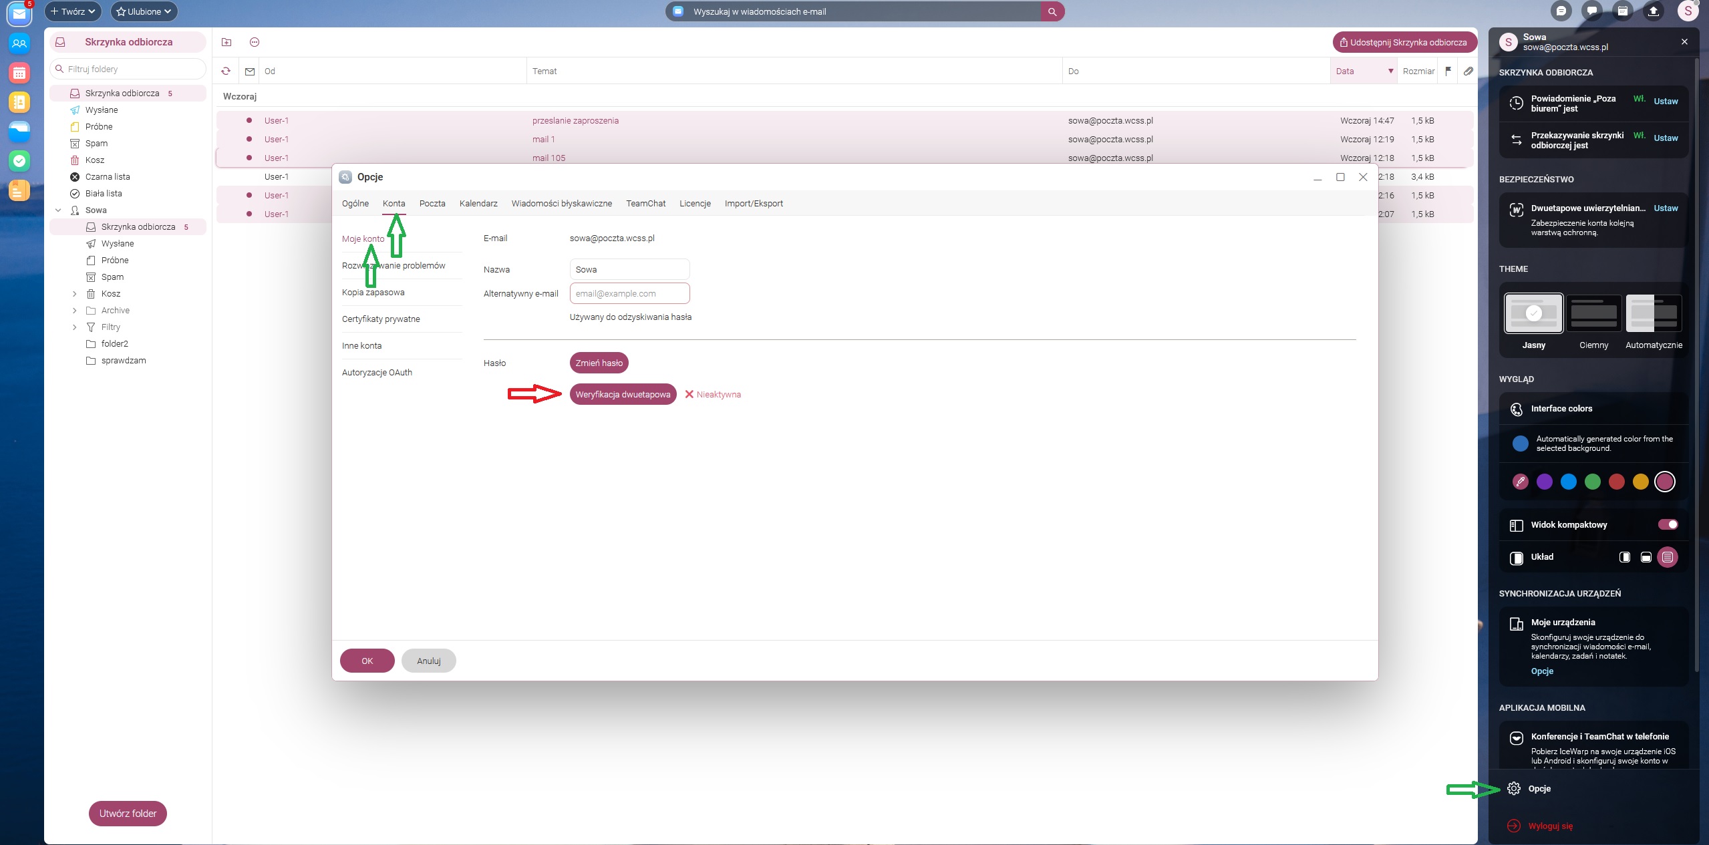Image resolution: width=1709 pixels, height=845 pixels.
Task: Choose the green interface color swatch
Action: (1593, 482)
